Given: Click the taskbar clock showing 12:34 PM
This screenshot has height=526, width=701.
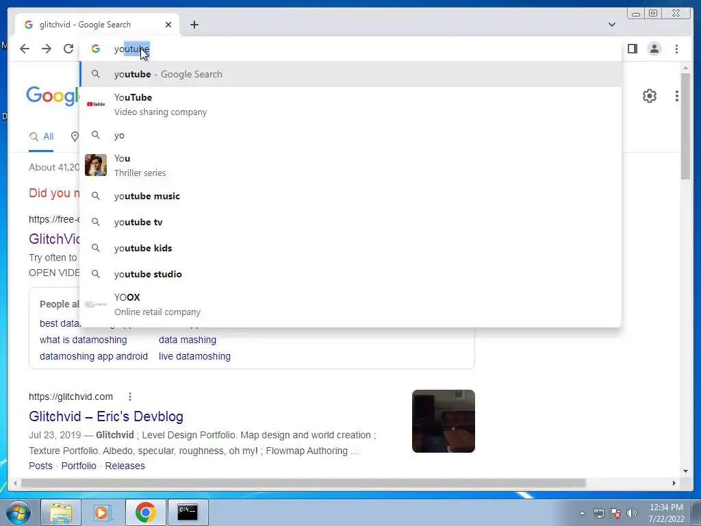Looking at the screenshot, I should pos(666,513).
